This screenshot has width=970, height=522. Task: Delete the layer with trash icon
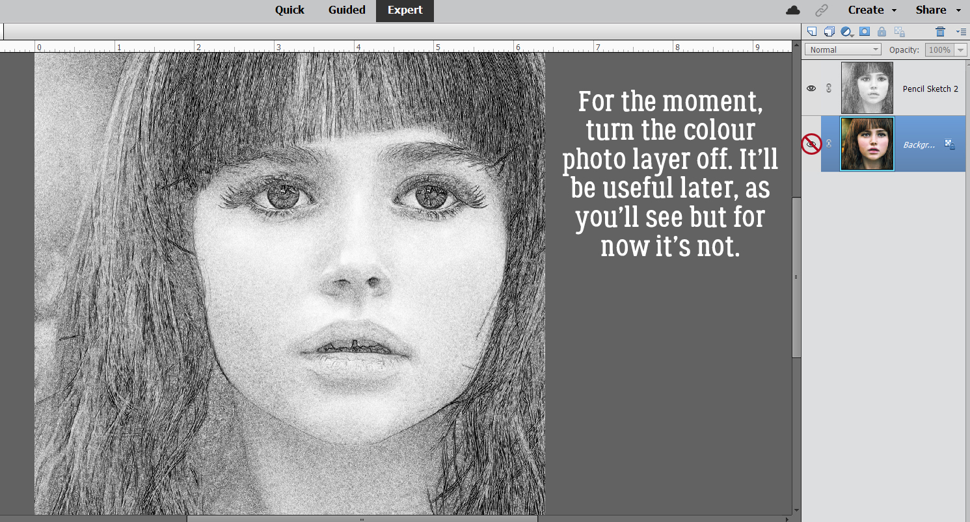pos(940,31)
